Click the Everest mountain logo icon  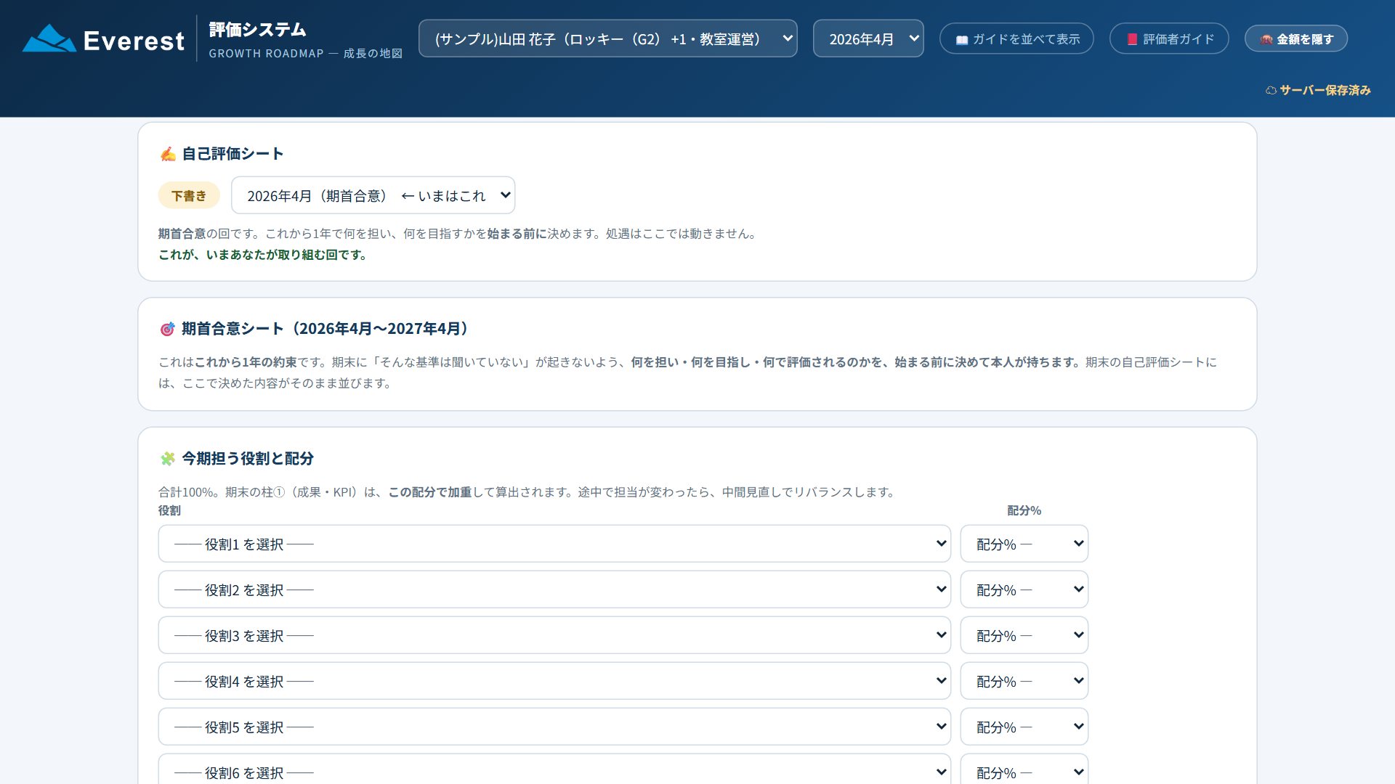click(49, 38)
